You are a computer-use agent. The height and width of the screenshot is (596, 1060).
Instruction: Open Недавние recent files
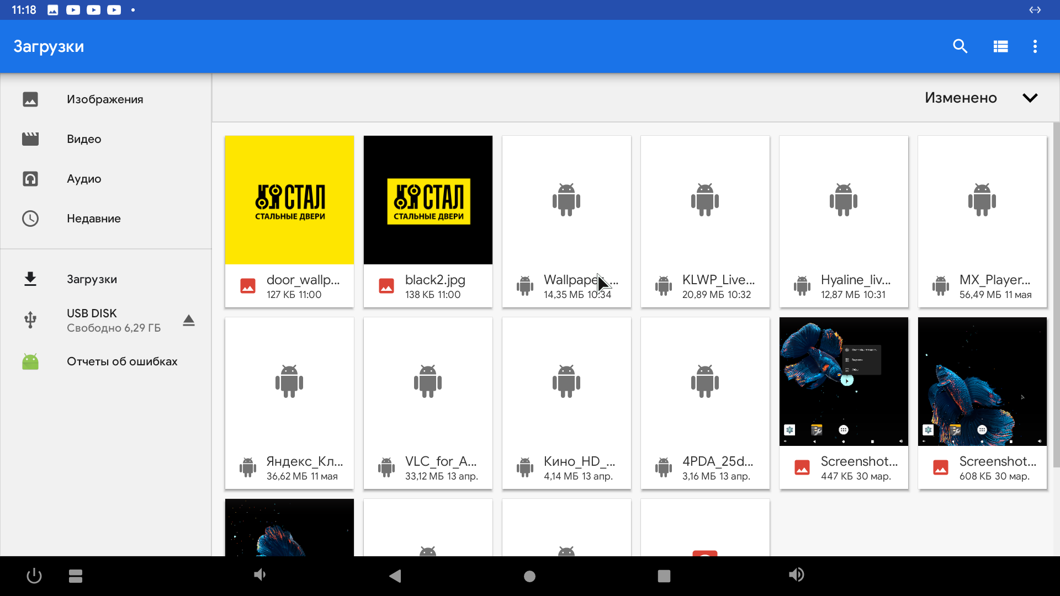click(106, 219)
